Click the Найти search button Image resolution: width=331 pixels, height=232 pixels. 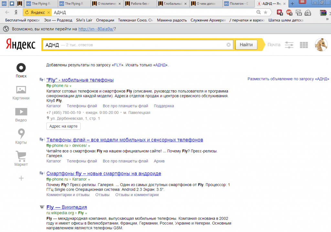point(246,45)
